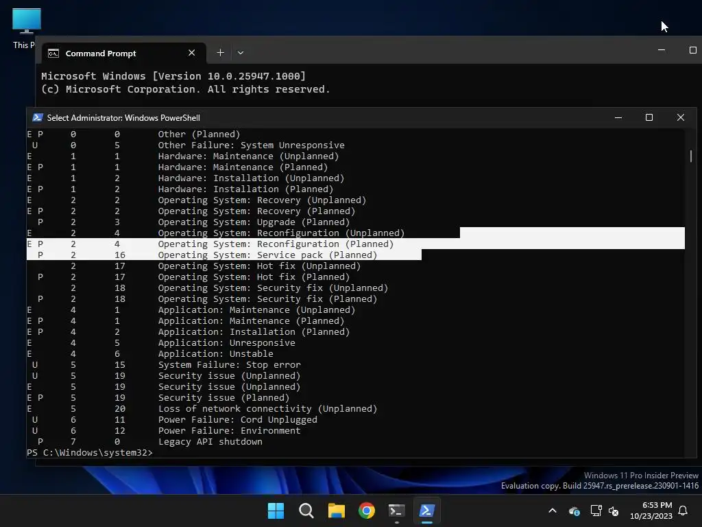Minimize the Terminal window
702x527 pixels.
tap(662, 49)
